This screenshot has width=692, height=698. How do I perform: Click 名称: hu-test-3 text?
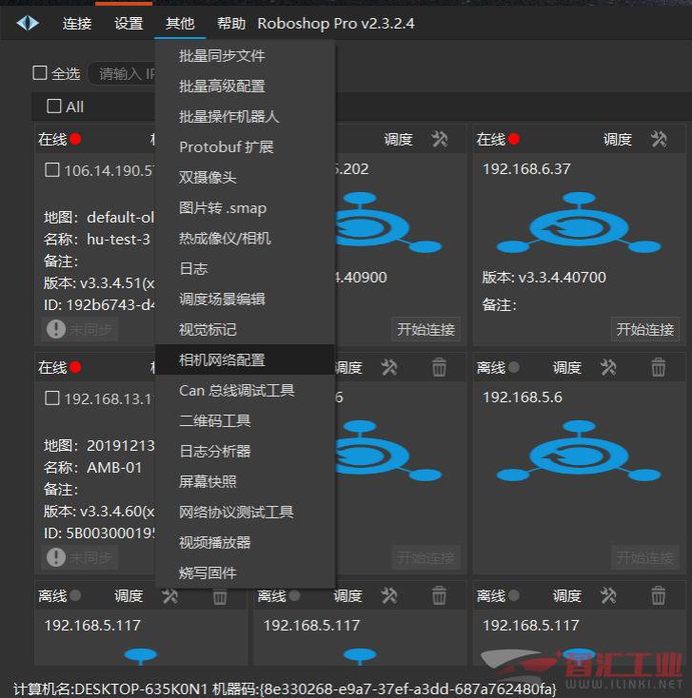tap(97, 239)
